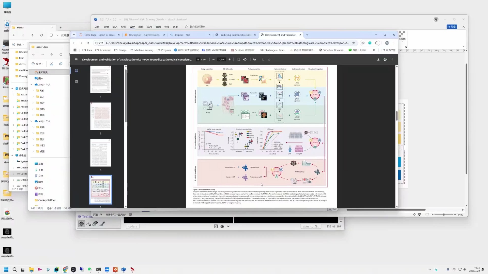488x274 pixels.
Task: Reload the browser page
Action: click(x=88, y=43)
